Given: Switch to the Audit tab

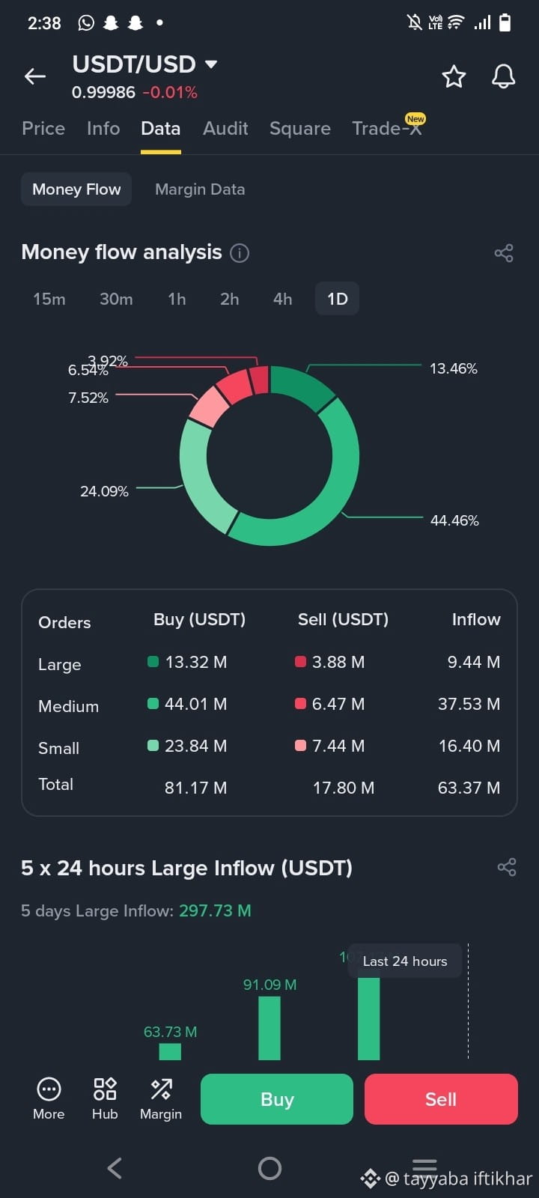Looking at the screenshot, I should pyautogui.click(x=225, y=129).
